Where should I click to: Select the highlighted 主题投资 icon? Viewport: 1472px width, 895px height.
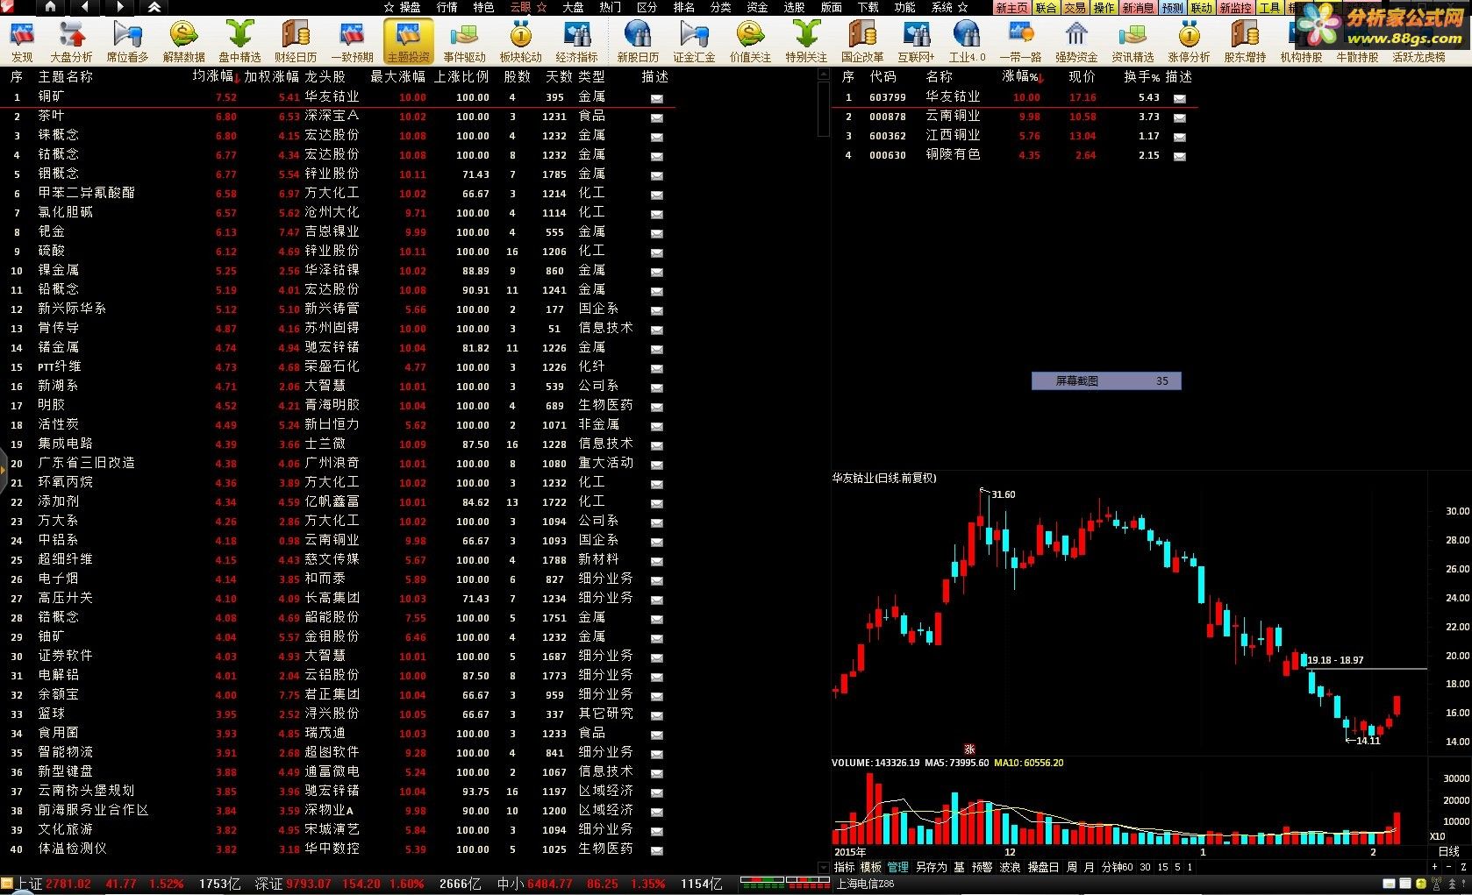(409, 42)
